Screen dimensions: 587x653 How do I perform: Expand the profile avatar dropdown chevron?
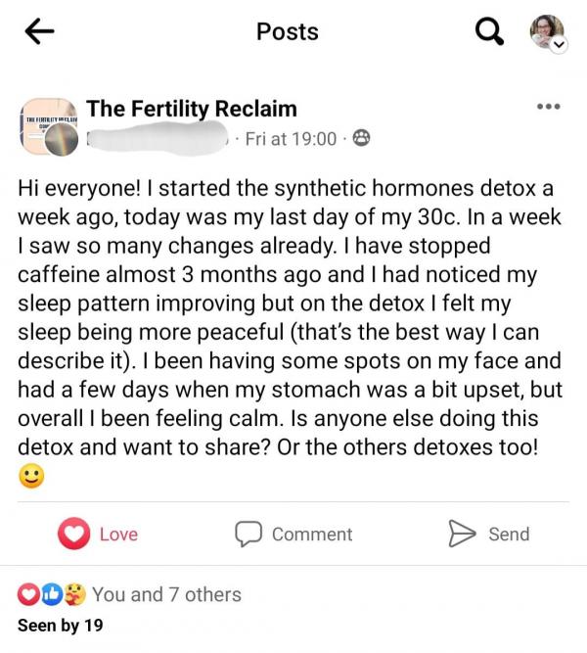click(x=559, y=45)
